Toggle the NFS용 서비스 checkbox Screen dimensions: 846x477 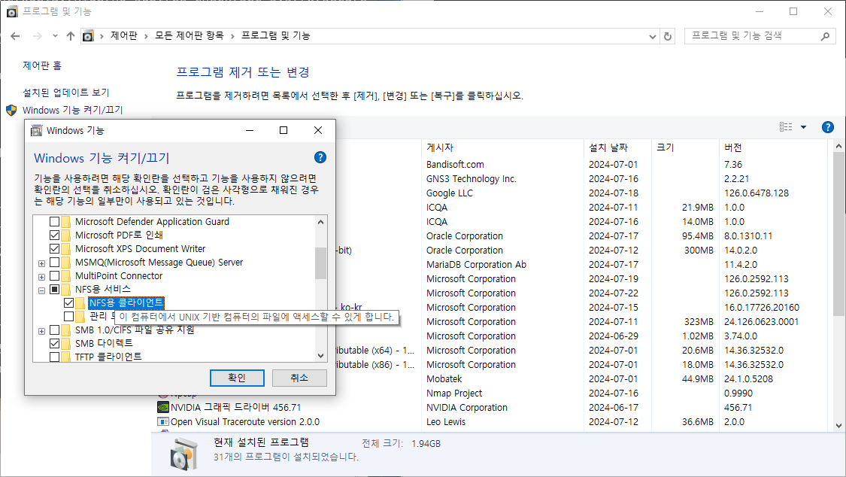54,289
